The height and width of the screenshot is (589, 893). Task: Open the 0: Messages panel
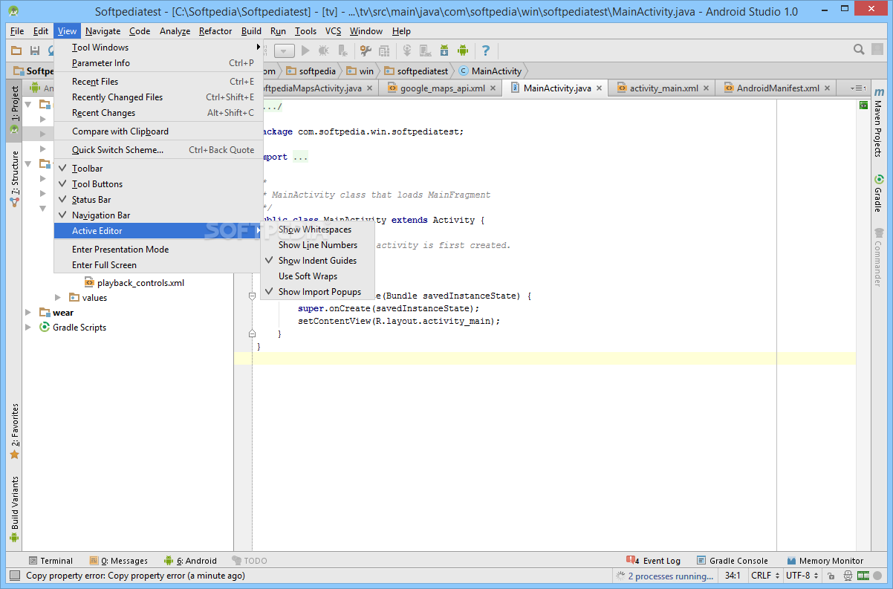tap(119, 561)
